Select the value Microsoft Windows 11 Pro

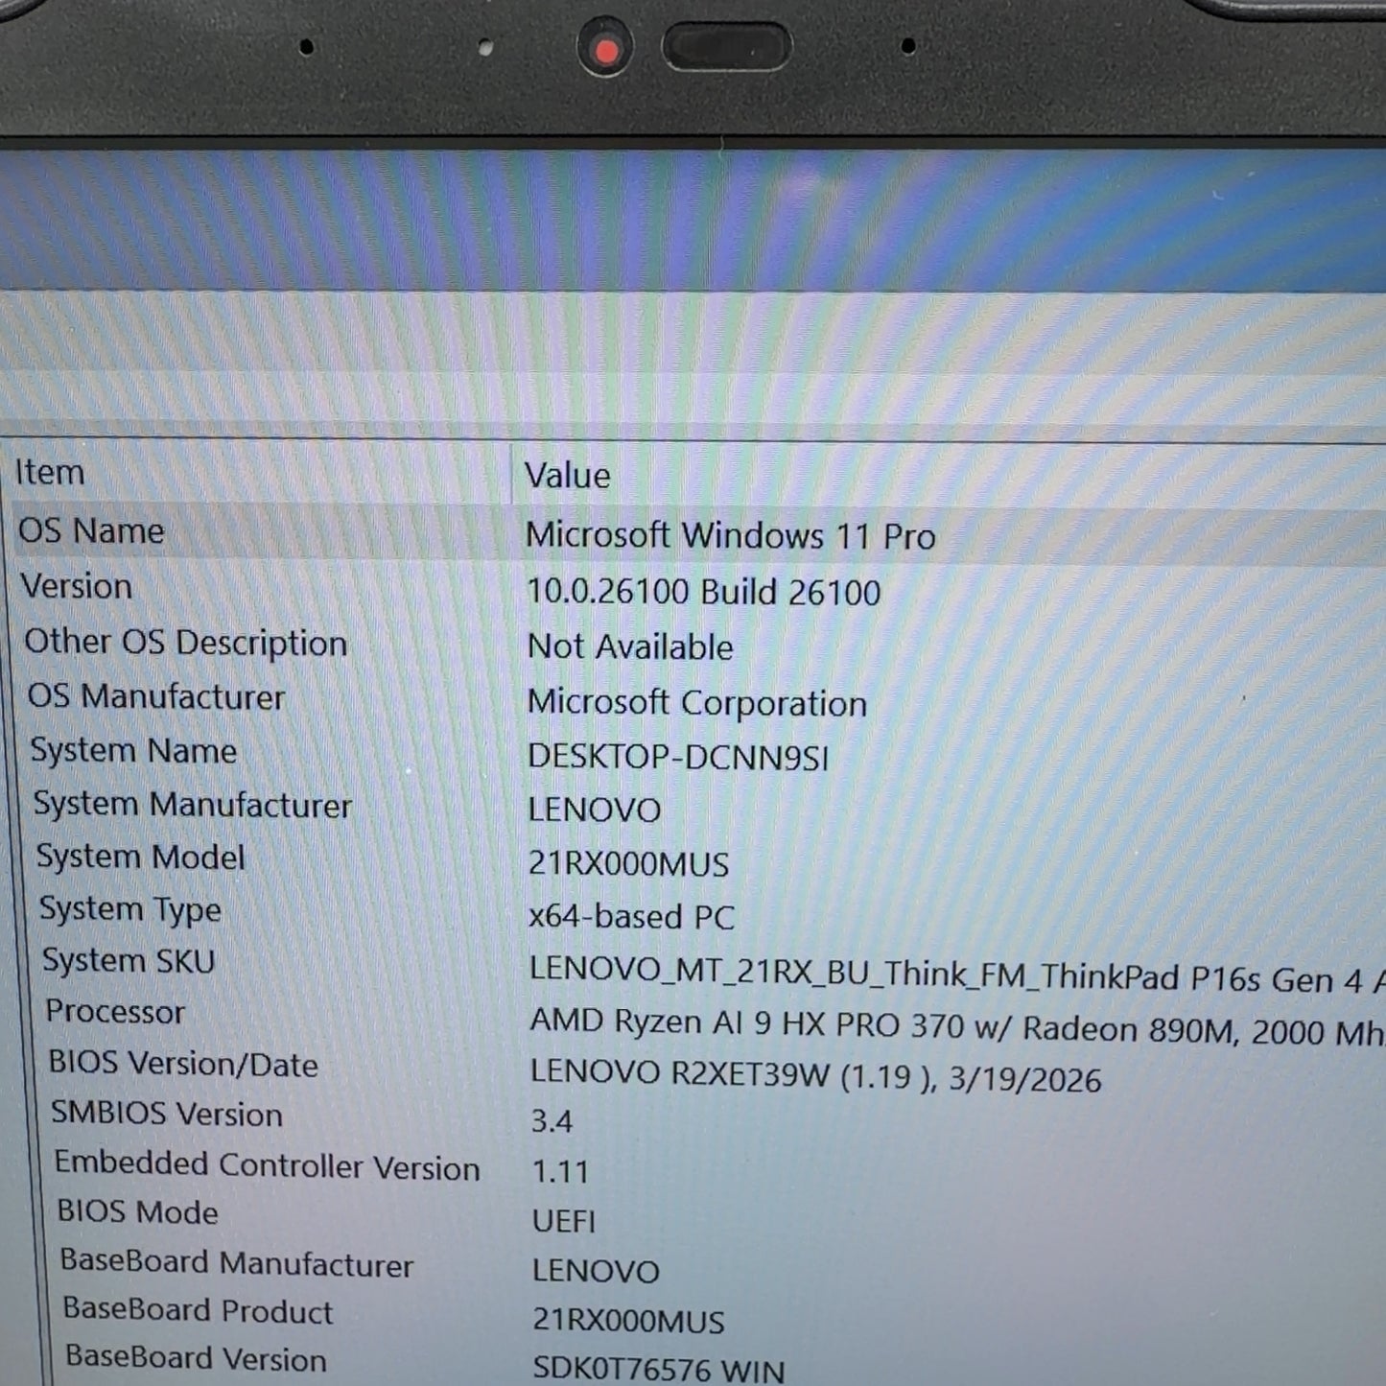[730, 535]
